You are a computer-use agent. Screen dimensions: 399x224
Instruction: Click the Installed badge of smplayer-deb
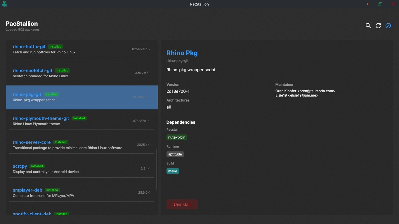coord(52,190)
